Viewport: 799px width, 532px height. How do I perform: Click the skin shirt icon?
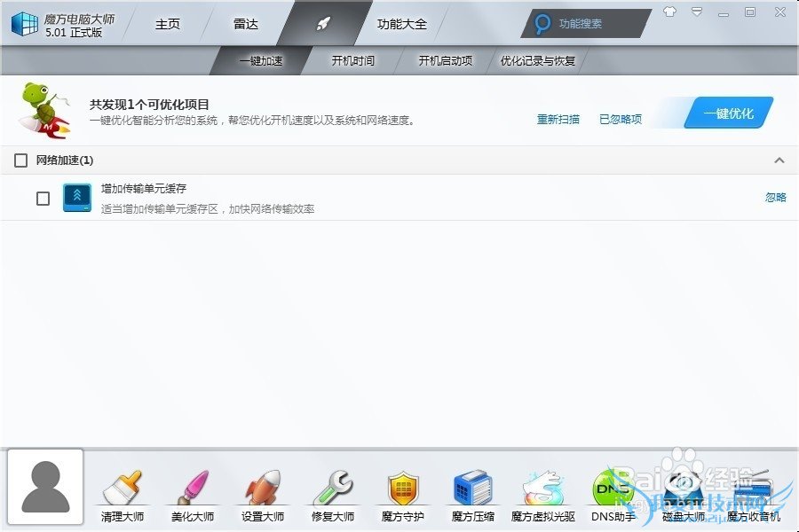(x=669, y=12)
